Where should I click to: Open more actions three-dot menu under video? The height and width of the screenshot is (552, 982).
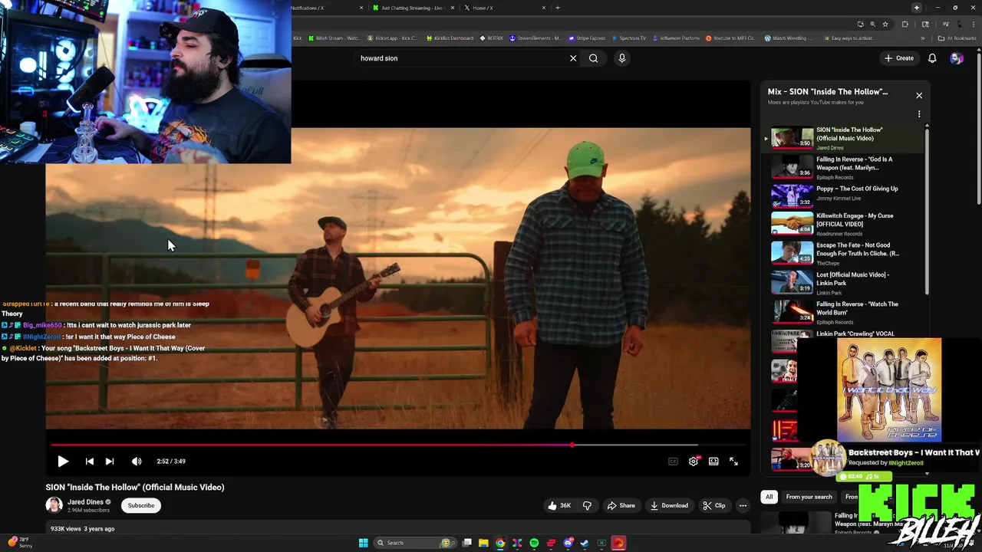tap(743, 505)
